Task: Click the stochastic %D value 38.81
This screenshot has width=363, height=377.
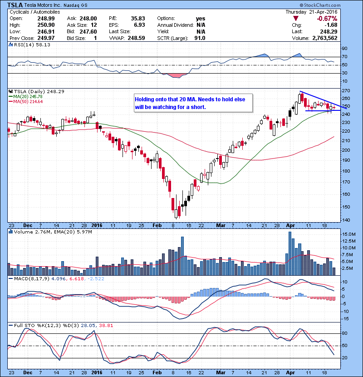Action: point(106,325)
